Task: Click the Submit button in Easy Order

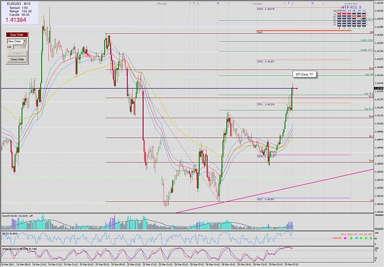Action: click(17, 53)
